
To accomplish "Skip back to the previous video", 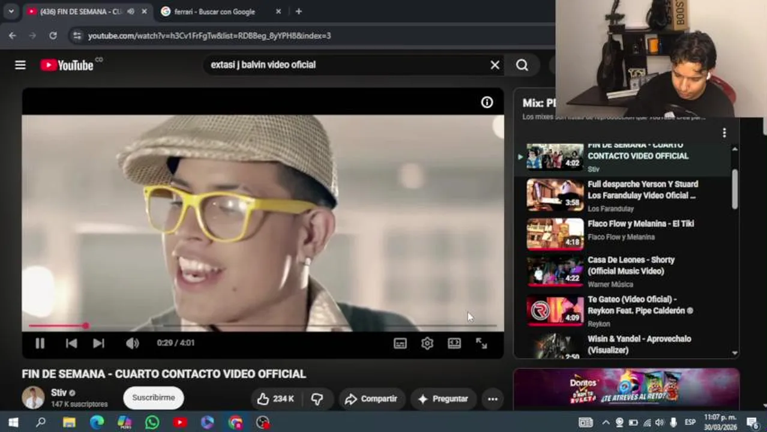I will 71,343.
